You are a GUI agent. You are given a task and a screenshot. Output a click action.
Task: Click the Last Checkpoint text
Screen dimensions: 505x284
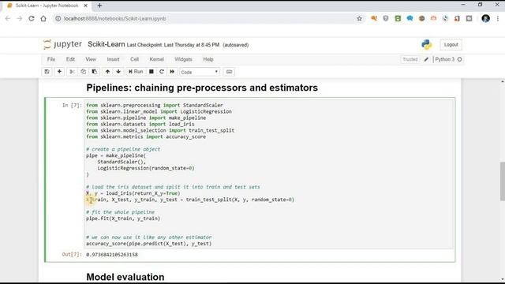[x=173, y=45]
